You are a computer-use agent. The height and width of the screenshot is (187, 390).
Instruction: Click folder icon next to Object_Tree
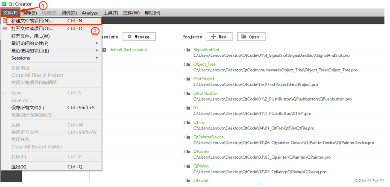click(x=188, y=64)
